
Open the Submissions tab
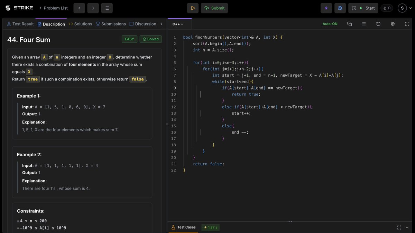click(111, 24)
